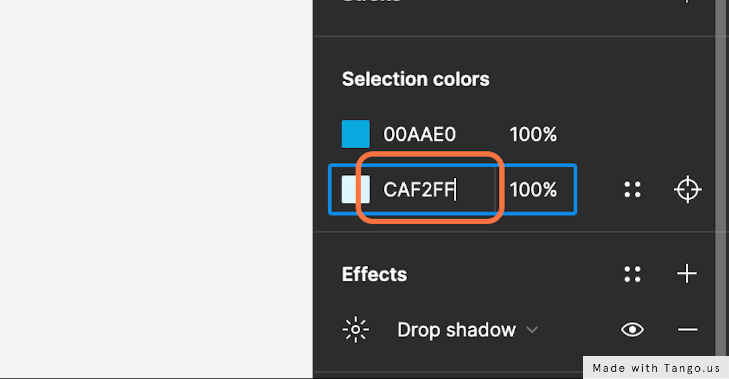
Task: Click the chevron next to Drop shadow
Action: click(x=532, y=330)
